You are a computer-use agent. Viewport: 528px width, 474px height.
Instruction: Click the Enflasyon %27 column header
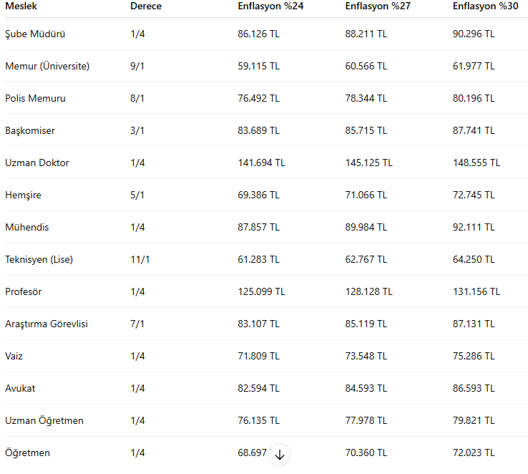click(x=378, y=6)
